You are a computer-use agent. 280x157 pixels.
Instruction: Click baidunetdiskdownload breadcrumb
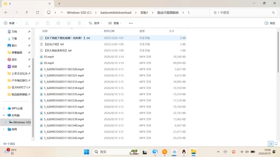116,13
